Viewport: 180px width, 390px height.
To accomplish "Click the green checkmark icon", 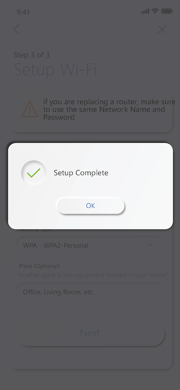I will click(x=33, y=173).
